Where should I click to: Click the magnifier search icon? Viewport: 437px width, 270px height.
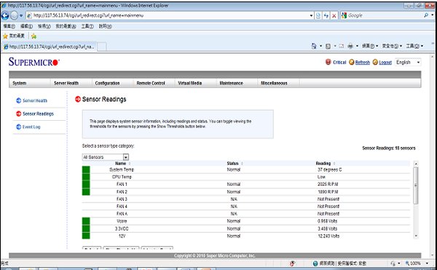tap(426, 15)
